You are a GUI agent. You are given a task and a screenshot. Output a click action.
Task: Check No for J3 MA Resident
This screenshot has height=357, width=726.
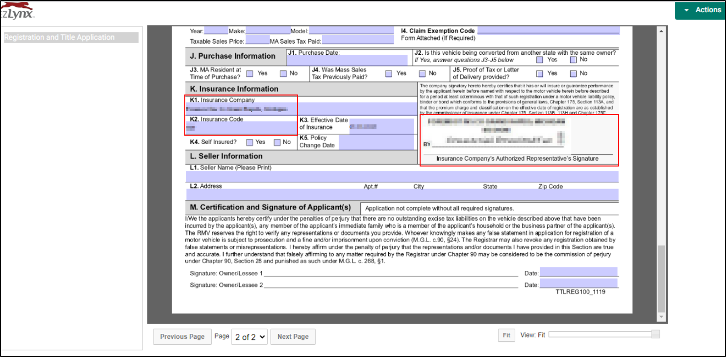pyautogui.click(x=283, y=73)
